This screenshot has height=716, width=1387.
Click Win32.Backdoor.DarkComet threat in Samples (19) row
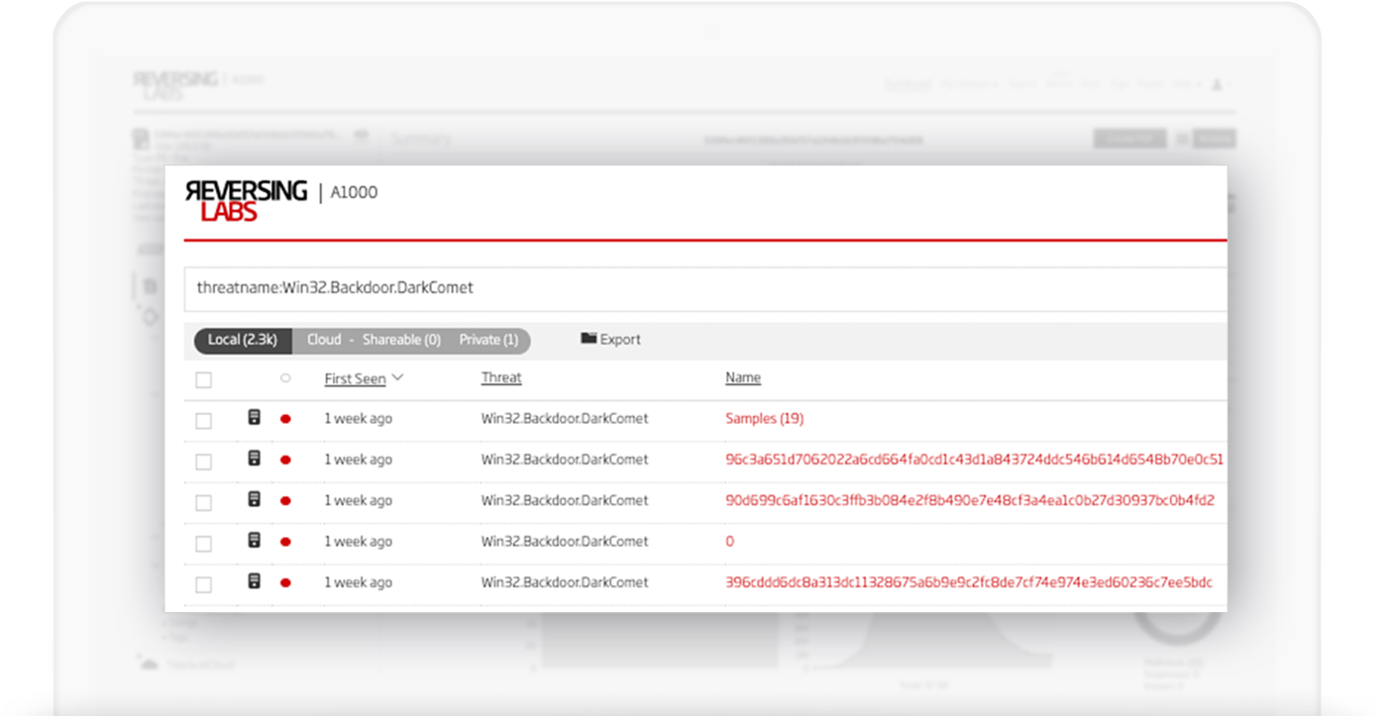point(565,419)
